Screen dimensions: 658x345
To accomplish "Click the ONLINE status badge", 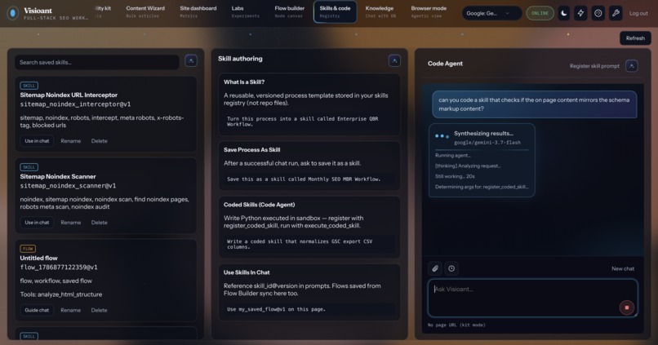I will pos(540,13).
